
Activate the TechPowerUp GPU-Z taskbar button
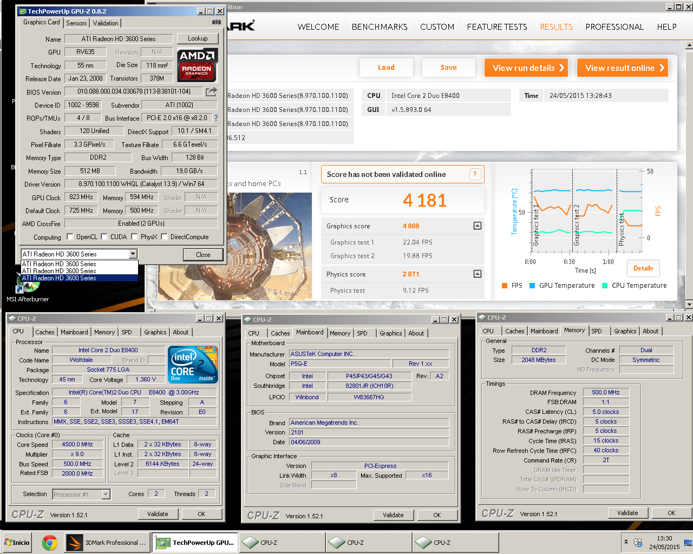[194, 542]
